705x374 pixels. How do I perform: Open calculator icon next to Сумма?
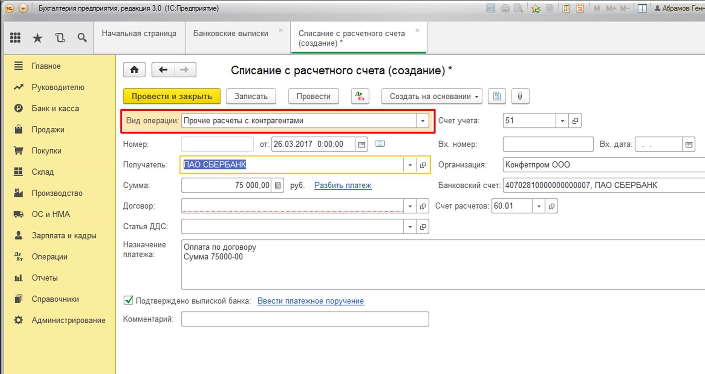278,185
